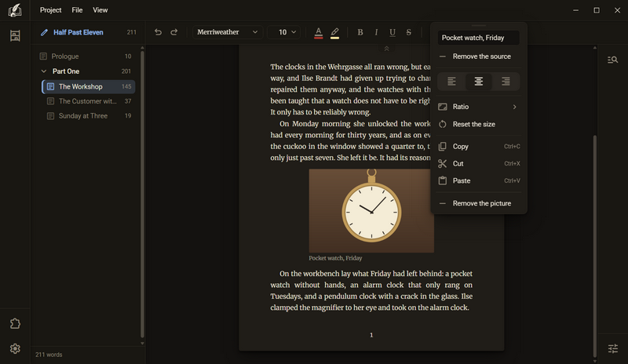Click the clipboard Paste icon
This screenshot has height=364, width=628.
click(x=442, y=180)
